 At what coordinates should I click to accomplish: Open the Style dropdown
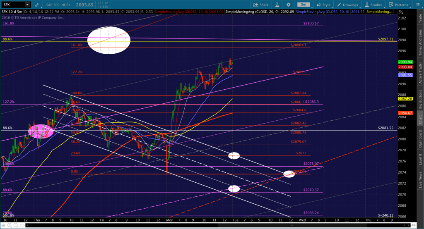point(324,5)
